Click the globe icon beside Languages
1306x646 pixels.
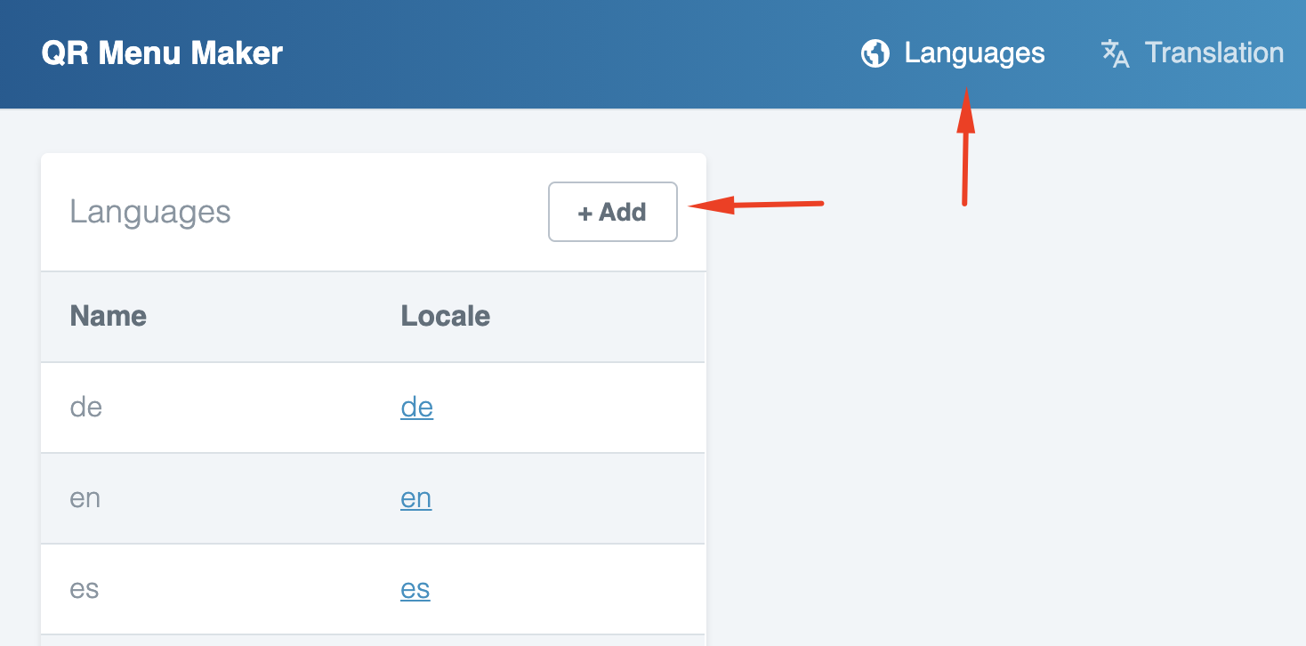coord(875,53)
